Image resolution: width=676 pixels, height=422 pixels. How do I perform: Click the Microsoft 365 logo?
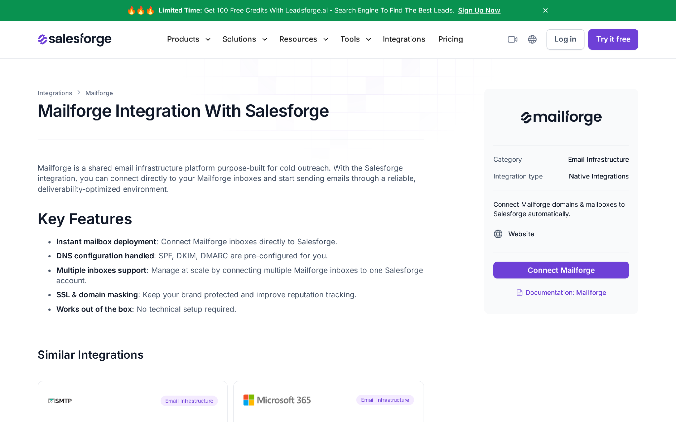277,400
